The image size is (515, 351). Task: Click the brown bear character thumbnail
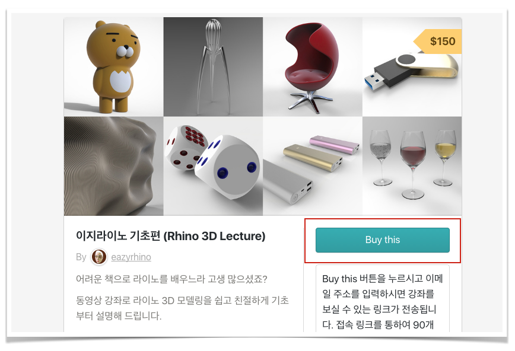pos(114,66)
